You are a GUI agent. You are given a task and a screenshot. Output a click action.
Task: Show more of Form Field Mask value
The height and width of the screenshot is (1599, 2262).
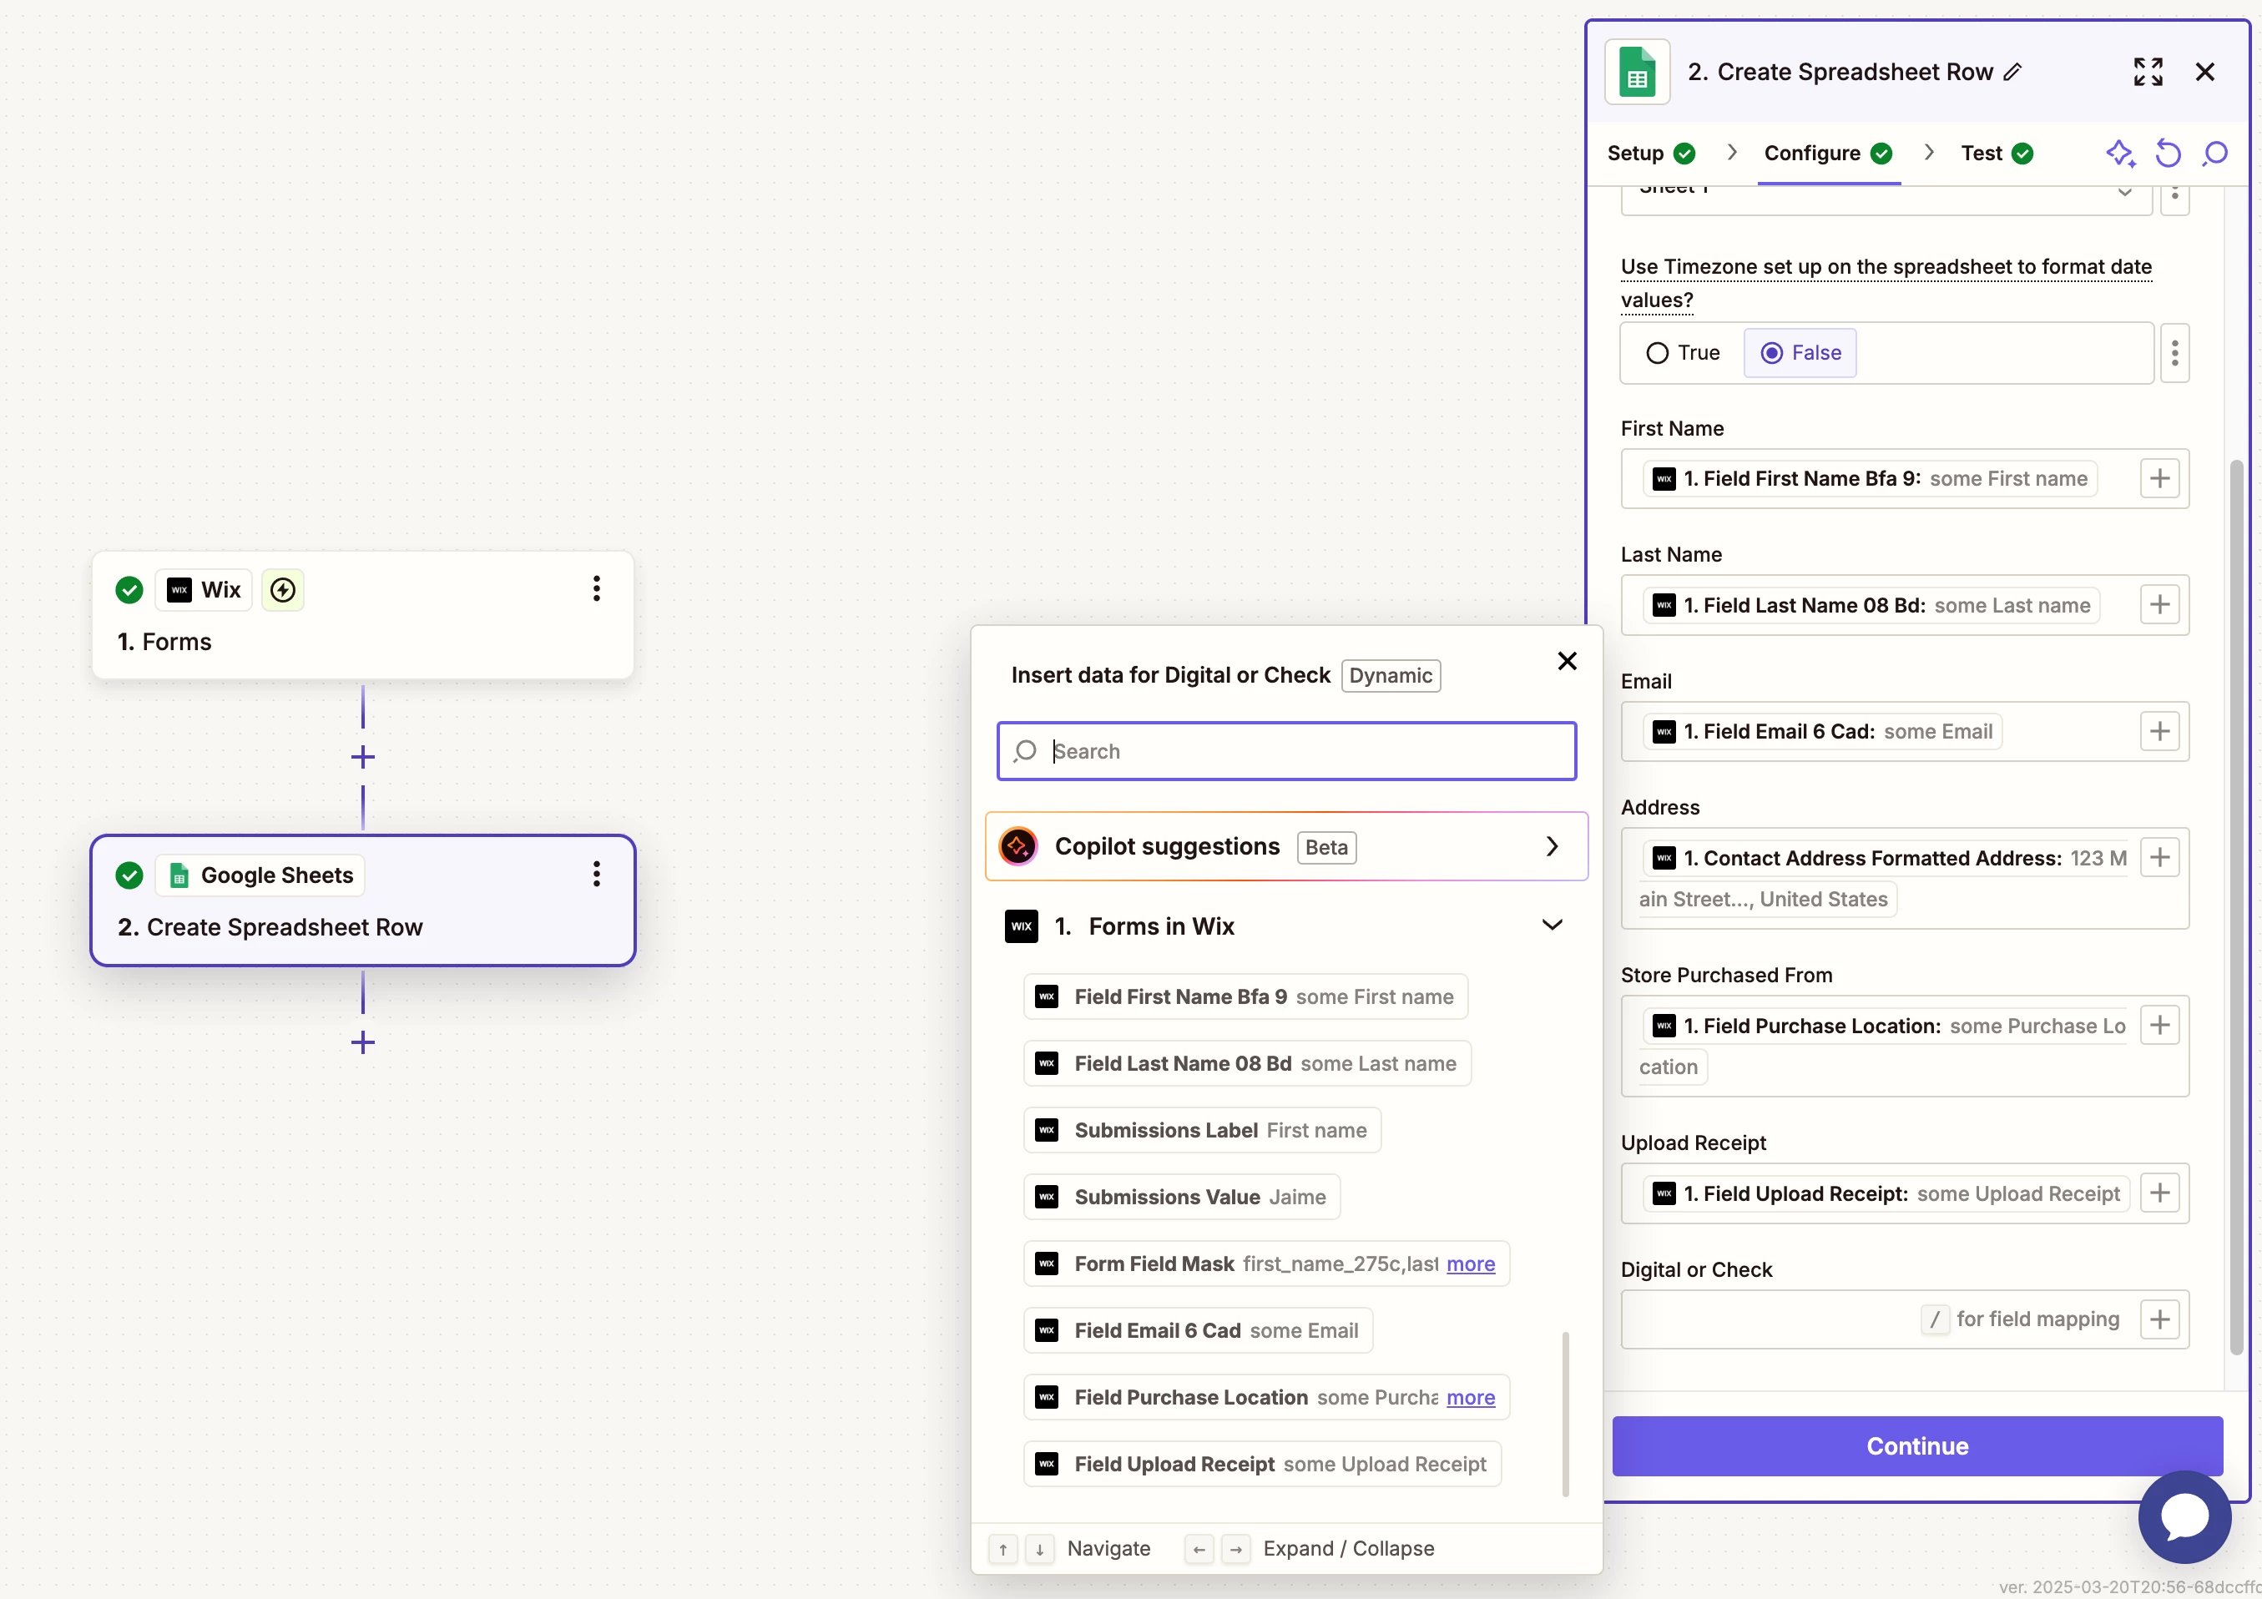click(x=1470, y=1264)
